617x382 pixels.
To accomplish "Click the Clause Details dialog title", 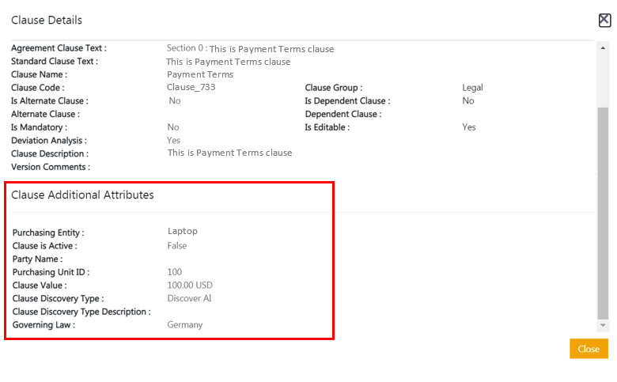I will point(47,20).
